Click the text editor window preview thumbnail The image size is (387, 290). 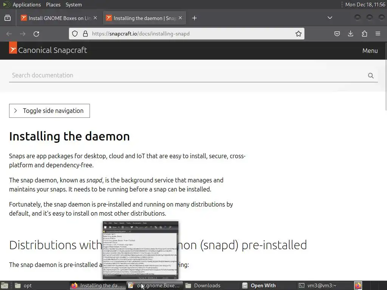tap(141, 250)
